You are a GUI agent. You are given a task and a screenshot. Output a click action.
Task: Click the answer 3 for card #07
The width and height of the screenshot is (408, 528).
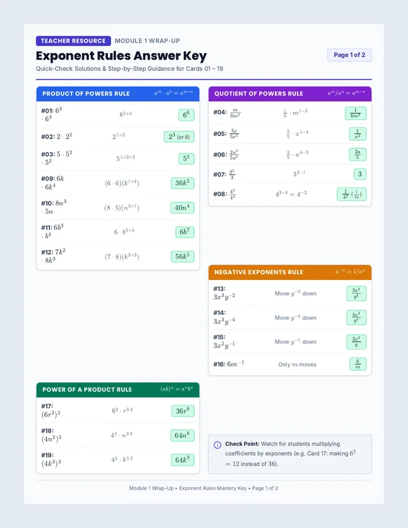click(x=360, y=174)
